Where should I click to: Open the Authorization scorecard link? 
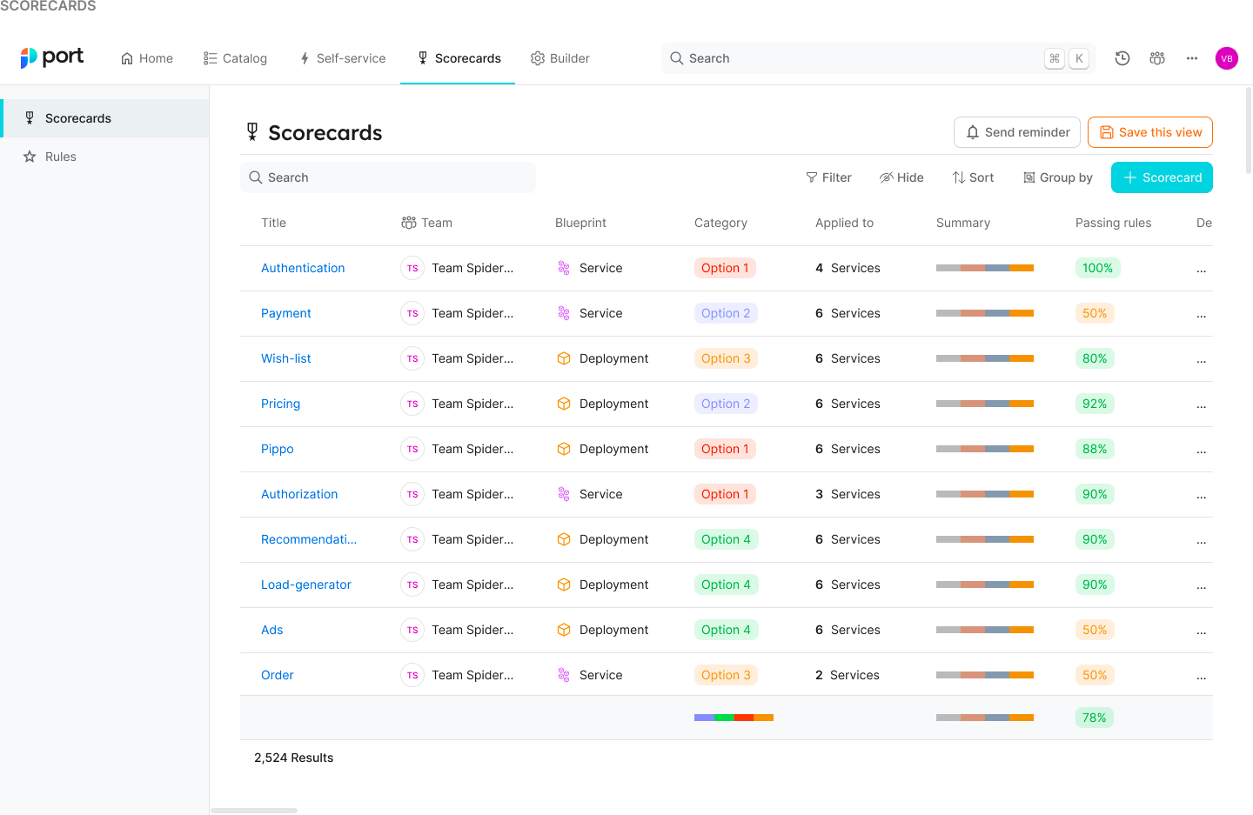[299, 494]
